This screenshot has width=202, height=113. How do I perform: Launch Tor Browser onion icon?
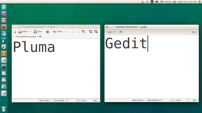(x=3, y=40)
